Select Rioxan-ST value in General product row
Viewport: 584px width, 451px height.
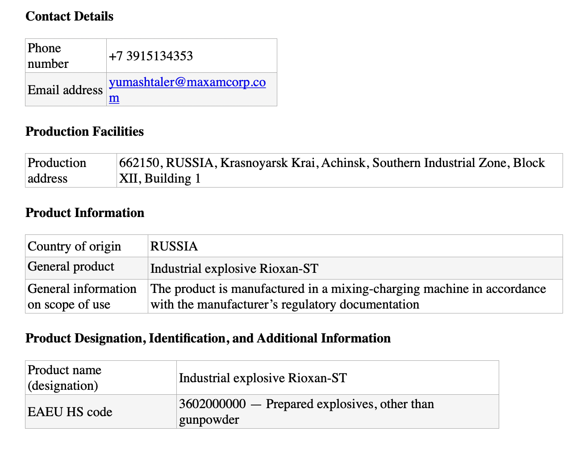pos(234,269)
